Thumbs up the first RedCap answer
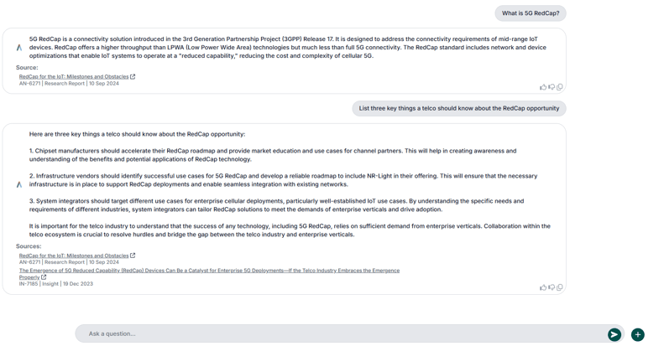The image size is (664, 346). pyautogui.click(x=543, y=87)
